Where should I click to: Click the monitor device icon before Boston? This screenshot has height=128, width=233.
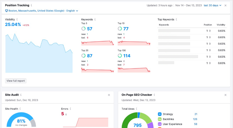[7, 11]
